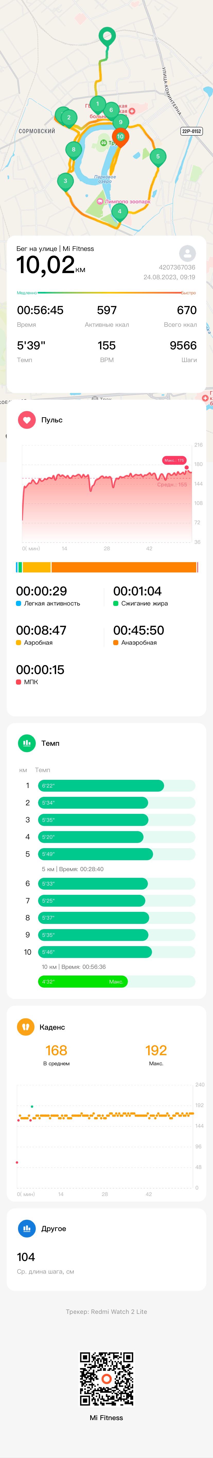Click the heart rate zone color bar
This screenshot has width=213, height=1458.
tap(107, 567)
